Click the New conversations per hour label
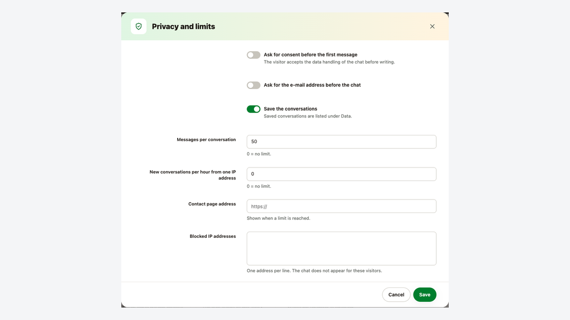Screen dimensions: 570x320 click(193, 175)
